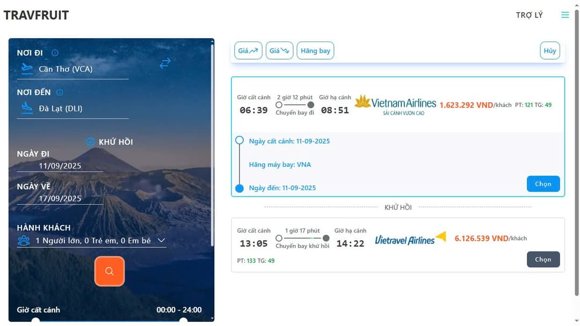Open return date field 17/09/2025
This screenshot has width=580, height=326.
point(60,198)
